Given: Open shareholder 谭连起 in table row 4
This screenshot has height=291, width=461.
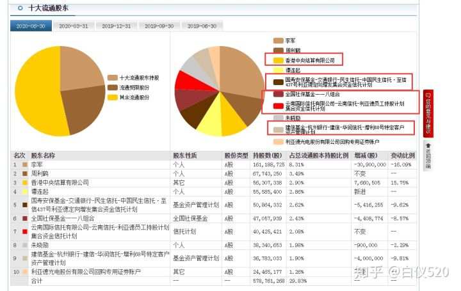Looking at the screenshot, I should pos(40,191).
